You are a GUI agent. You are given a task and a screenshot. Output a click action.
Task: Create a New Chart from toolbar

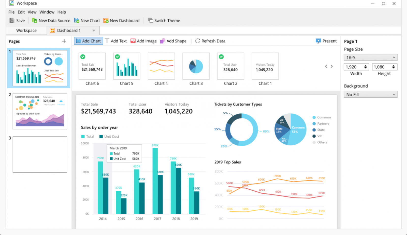pyautogui.click(x=87, y=21)
